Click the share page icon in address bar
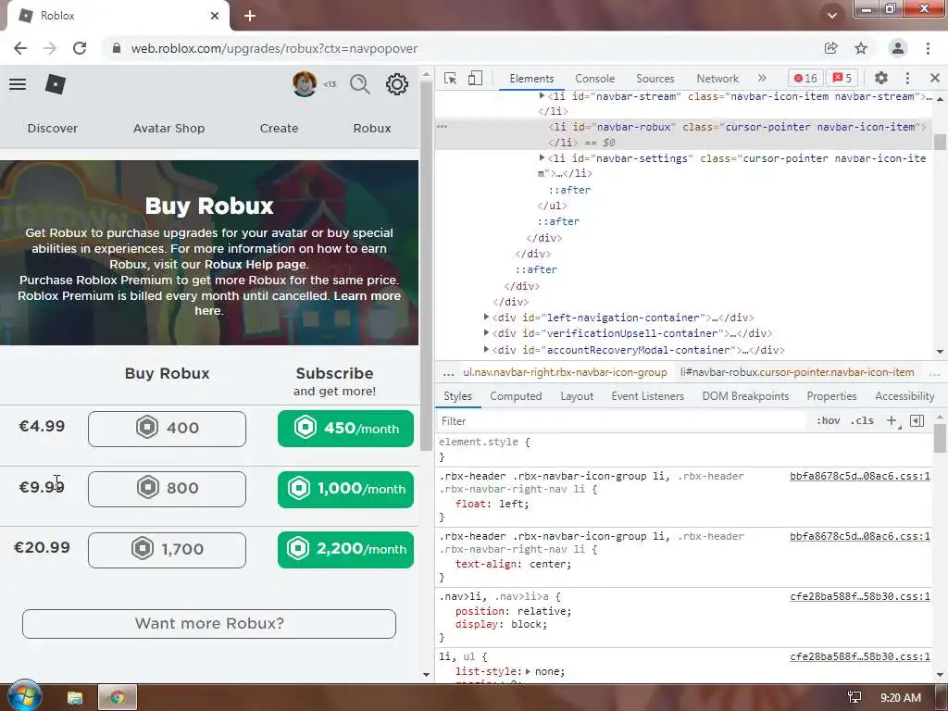This screenshot has width=948, height=711. tap(831, 48)
